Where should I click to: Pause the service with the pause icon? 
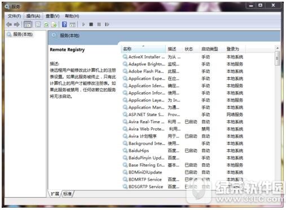(99, 24)
